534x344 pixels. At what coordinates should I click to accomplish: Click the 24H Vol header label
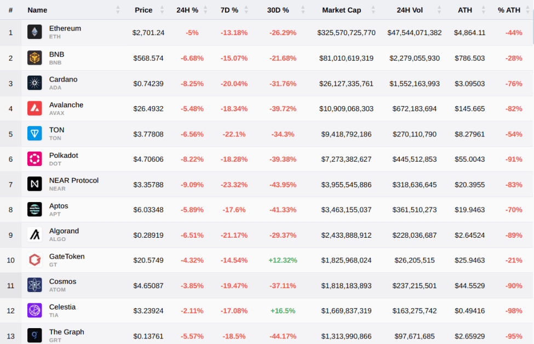pyautogui.click(x=410, y=10)
